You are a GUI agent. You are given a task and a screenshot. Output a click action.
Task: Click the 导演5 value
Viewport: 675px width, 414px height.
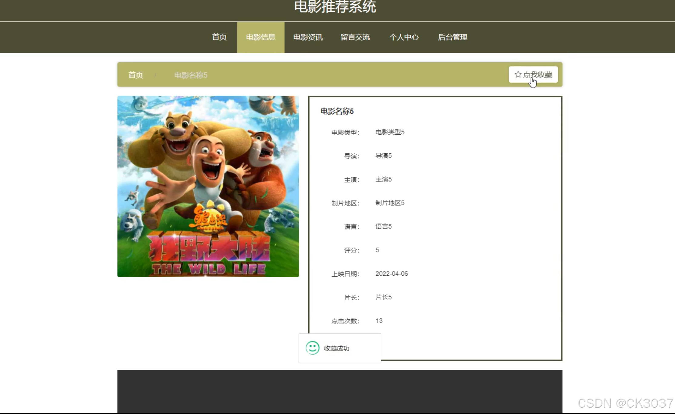[383, 156]
